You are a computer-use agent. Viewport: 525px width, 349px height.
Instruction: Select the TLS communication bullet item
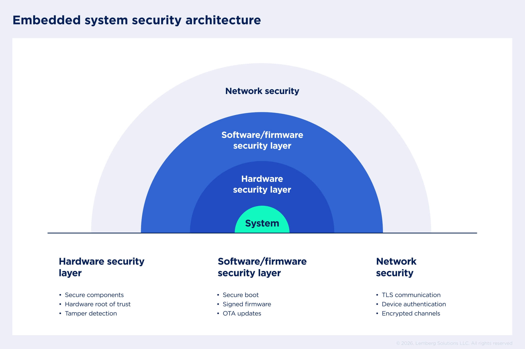411,295
